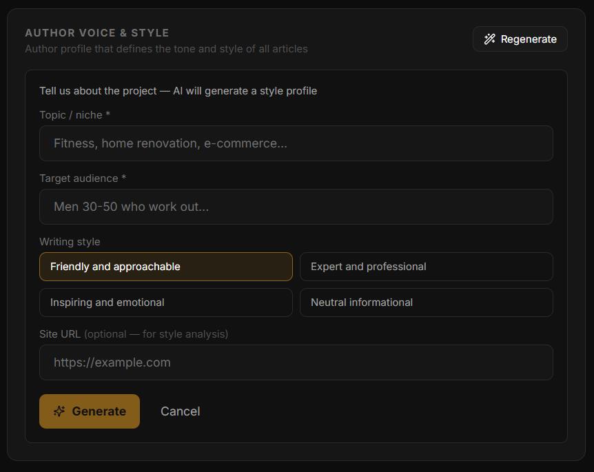This screenshot has width=594, height=472.
Task: Click the 'Site URL' label text
Action: (x=60, y=334)
